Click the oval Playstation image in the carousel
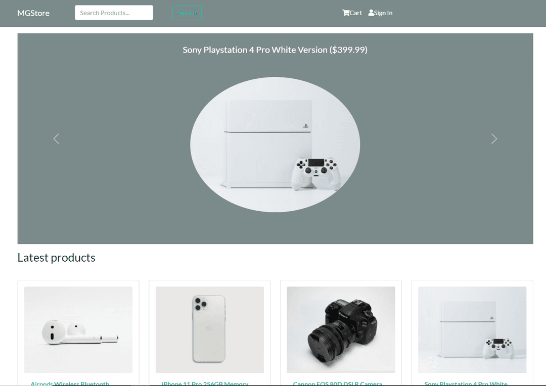This screenshot has width=546, height=386. [x=275, y=144]
